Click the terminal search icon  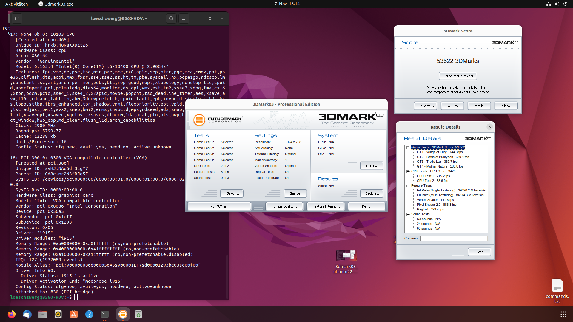171,18
